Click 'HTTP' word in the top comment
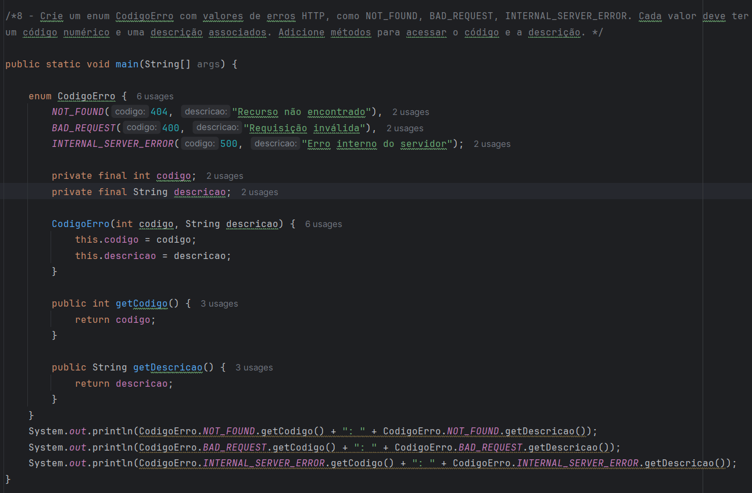 (313, 16)
